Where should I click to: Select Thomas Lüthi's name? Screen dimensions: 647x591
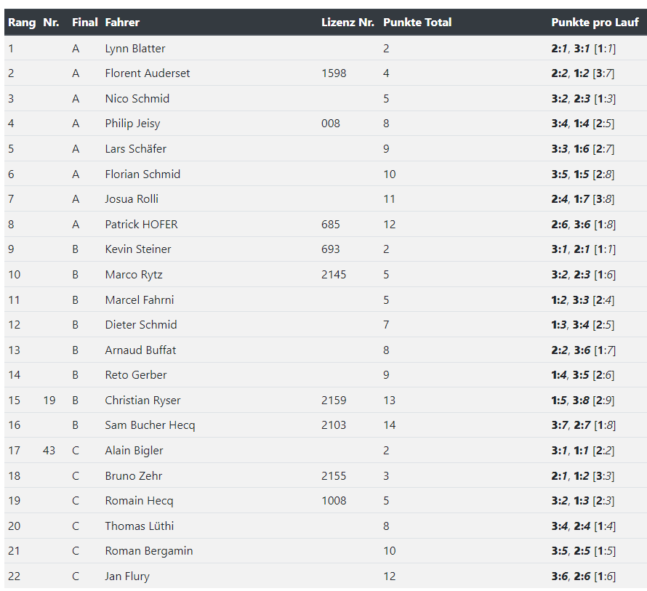(x=139, y=526)
